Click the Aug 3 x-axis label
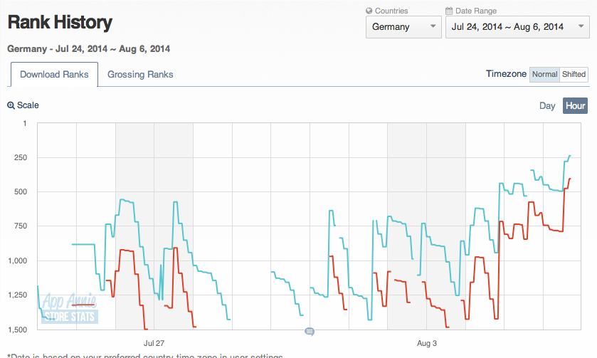The width and height of the screenshot is (597, 358). point(426,342)
